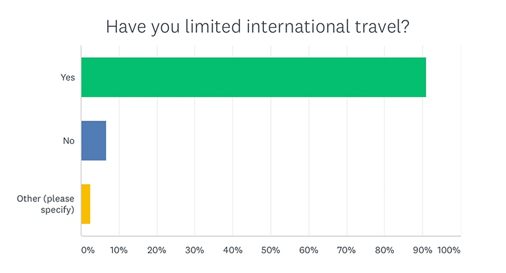Click the 20% axis label
This screenshot has height=273, width=506.
[157, 250]
